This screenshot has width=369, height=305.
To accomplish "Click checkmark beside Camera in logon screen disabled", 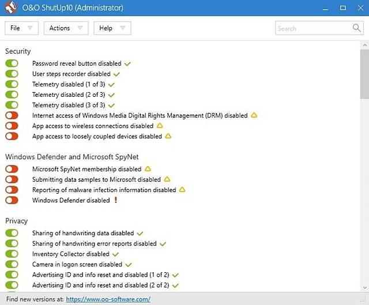I will 129,265.
